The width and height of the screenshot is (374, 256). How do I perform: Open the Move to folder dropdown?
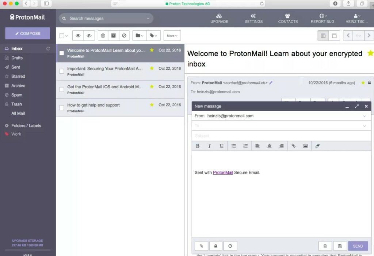(x=139, y=35)
